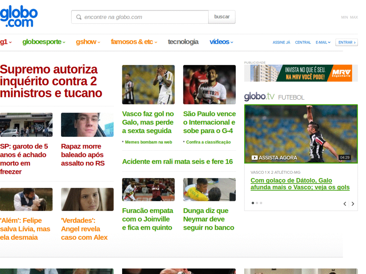Click the search magnifying glass icon
The image size is (366, 274).
point(79,17)
